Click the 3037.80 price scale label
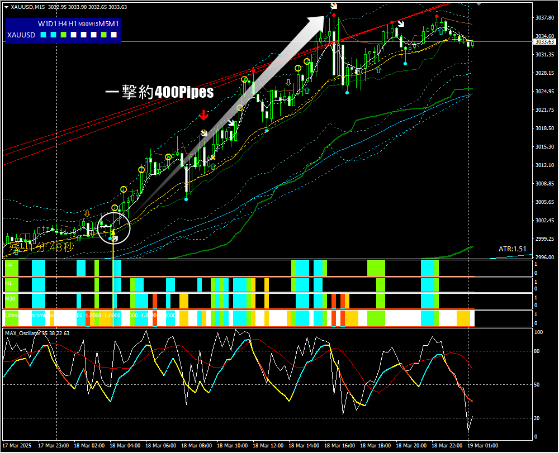 coord(544,17)
